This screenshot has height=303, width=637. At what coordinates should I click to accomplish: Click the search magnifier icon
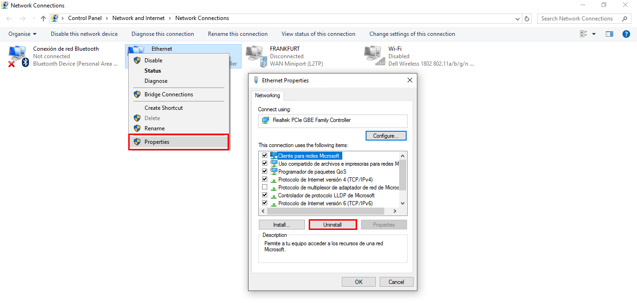[x=625, y=19]
